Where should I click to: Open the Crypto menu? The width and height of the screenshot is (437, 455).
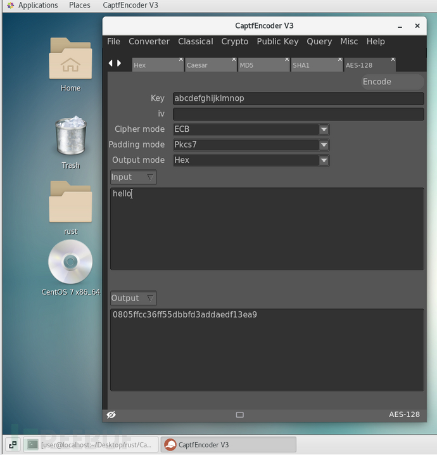coord(234,41)
